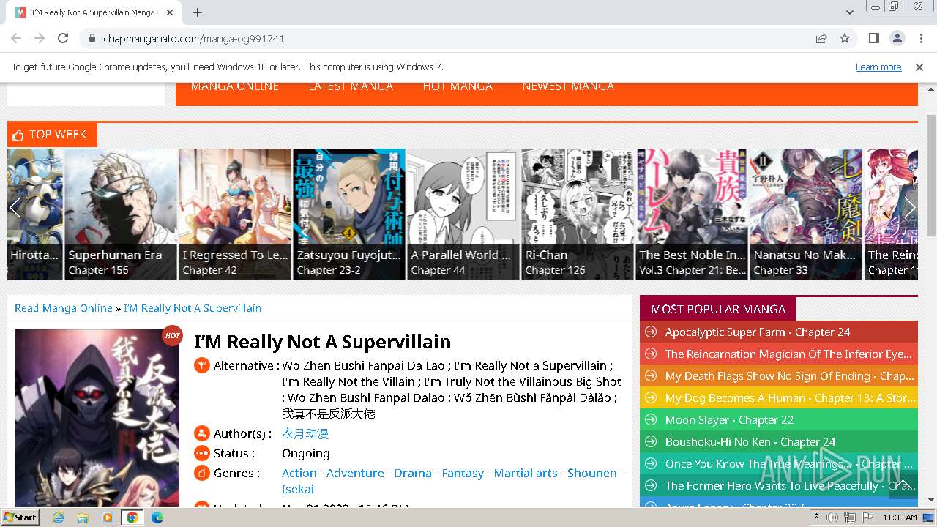Filter by Martial arts genre
The width and height of the screenshot is (937, 527).
(x=526, y=474)
